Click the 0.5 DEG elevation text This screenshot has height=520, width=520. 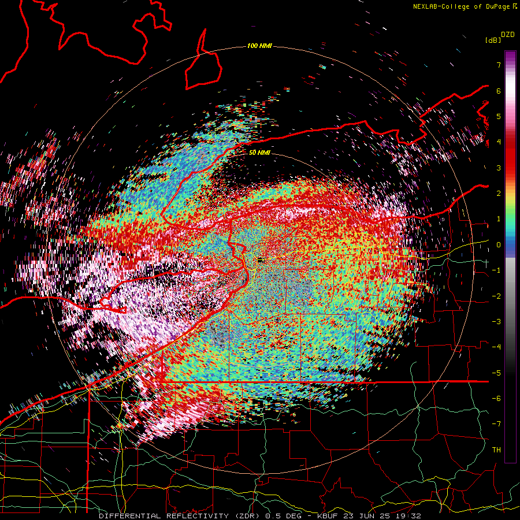click(284, 516)
